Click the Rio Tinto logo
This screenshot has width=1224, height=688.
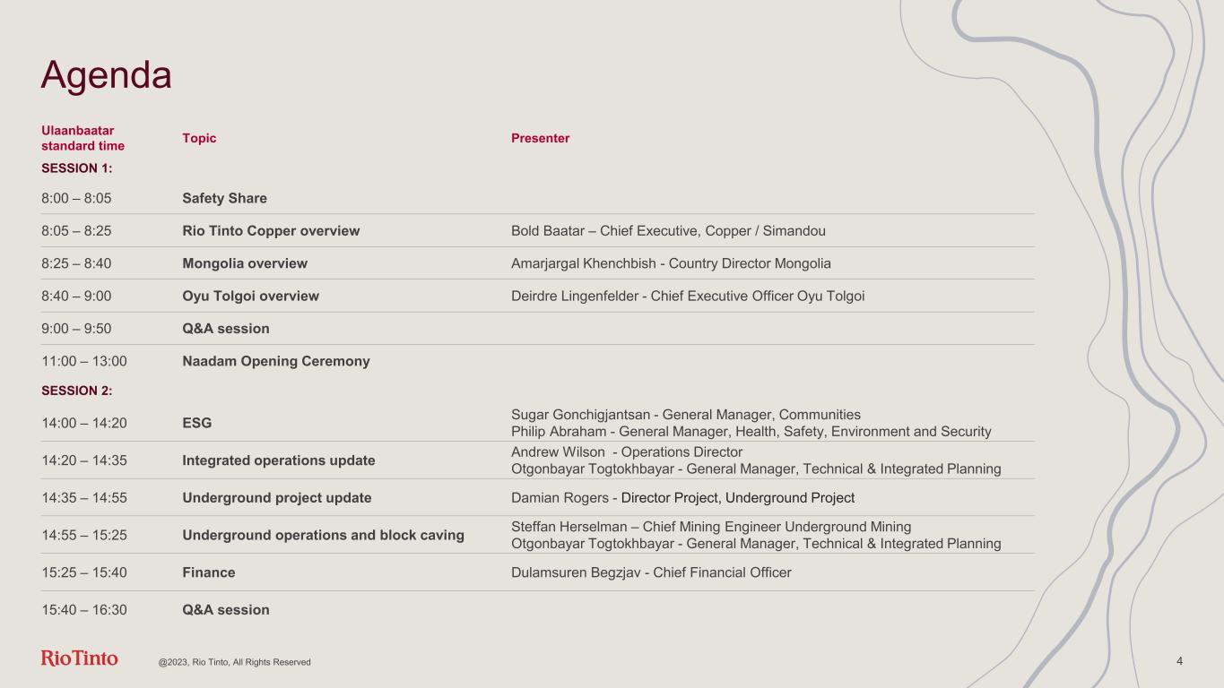pos(79,658)
